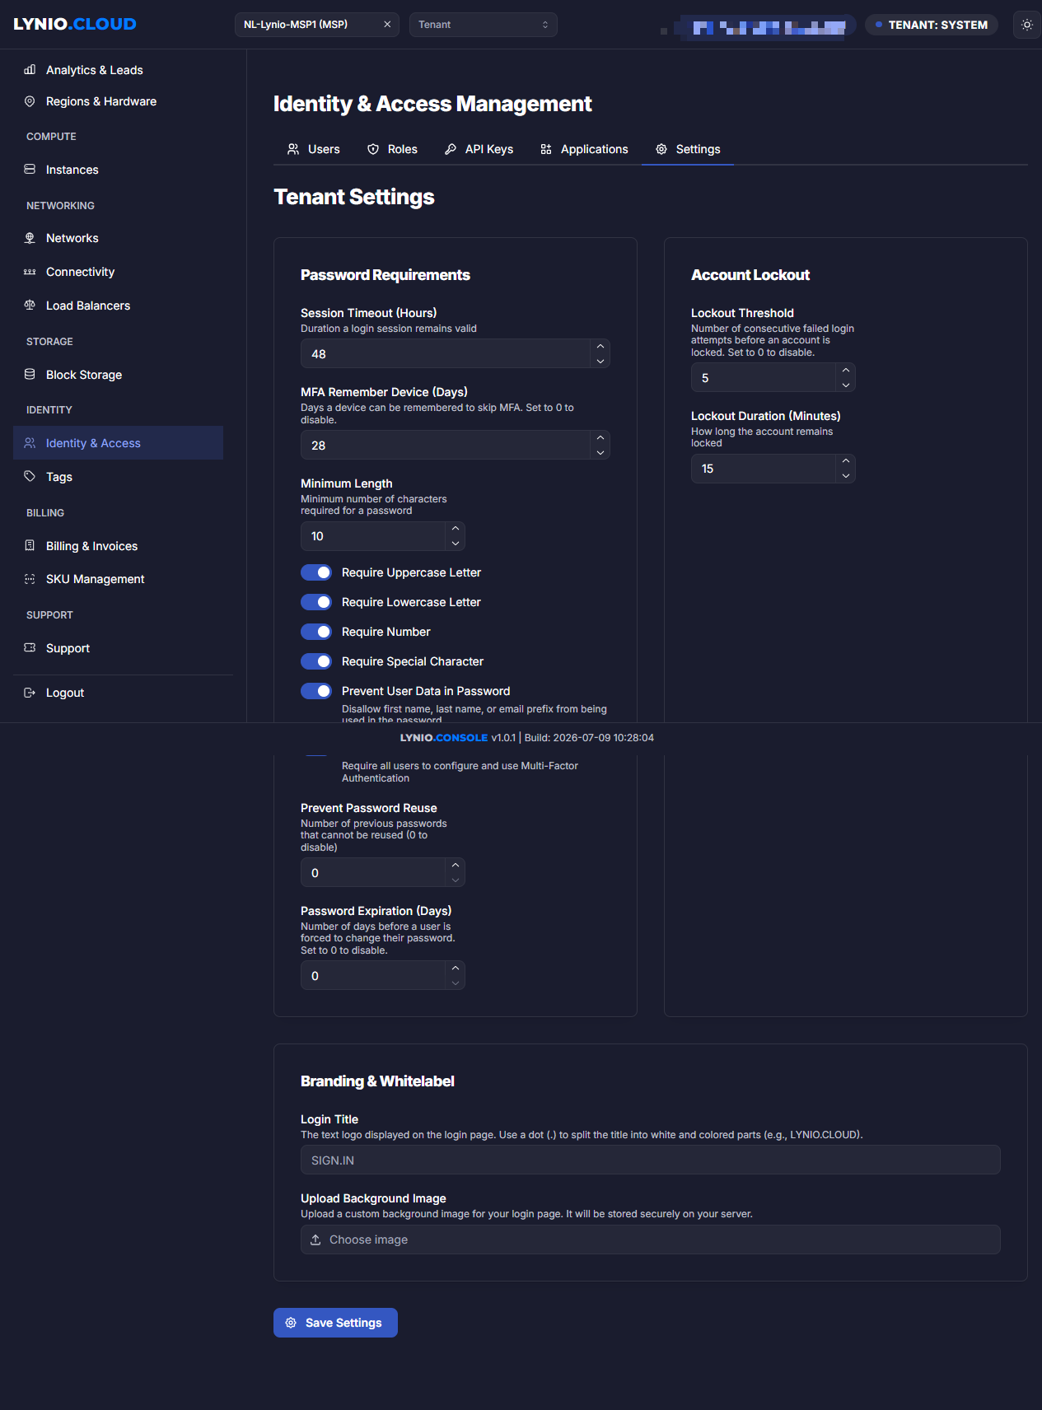
Task: Open the Tenant dropdown selector
Action: [x=484, y=25]
